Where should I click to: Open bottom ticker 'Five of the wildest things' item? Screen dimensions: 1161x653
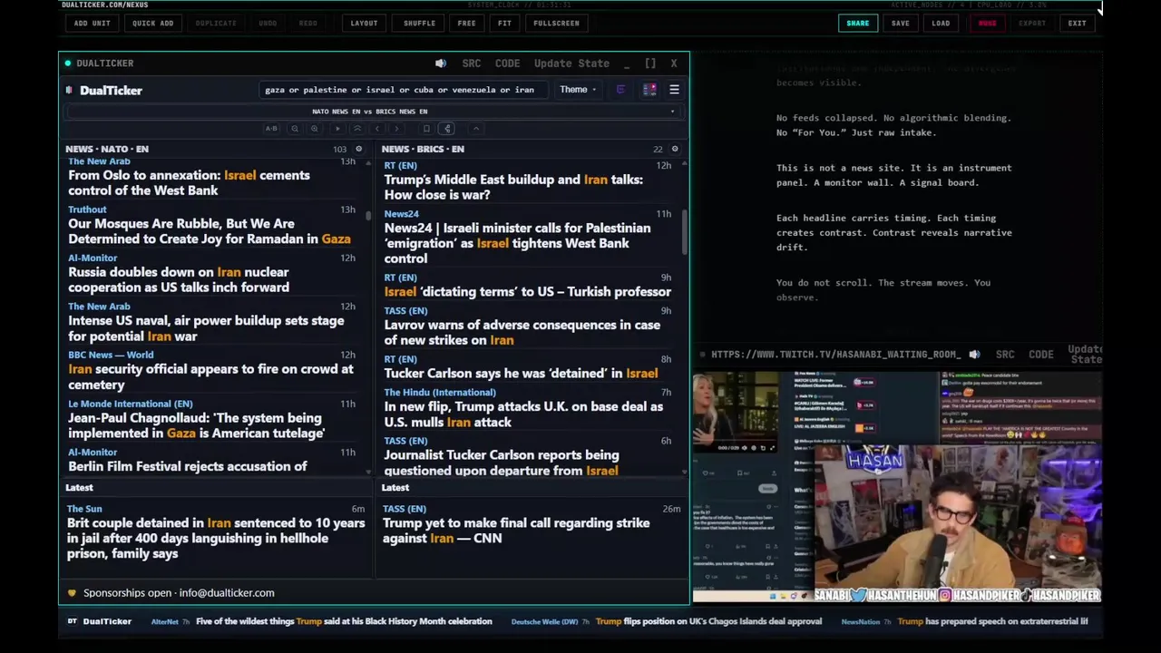[344, 621]
